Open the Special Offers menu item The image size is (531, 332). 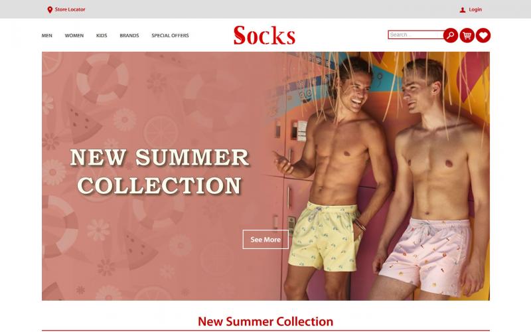[170, 36]
